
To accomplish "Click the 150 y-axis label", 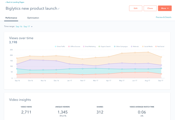I will pos(11,61).
